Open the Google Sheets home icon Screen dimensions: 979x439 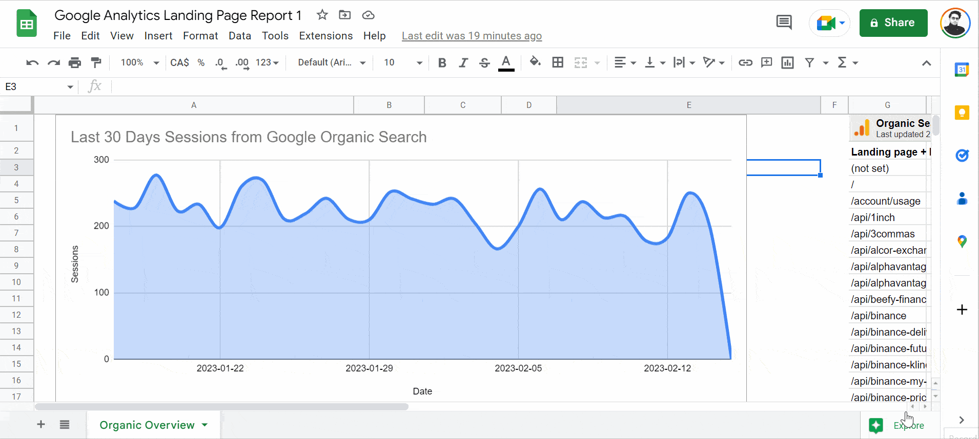pos(27,23)
